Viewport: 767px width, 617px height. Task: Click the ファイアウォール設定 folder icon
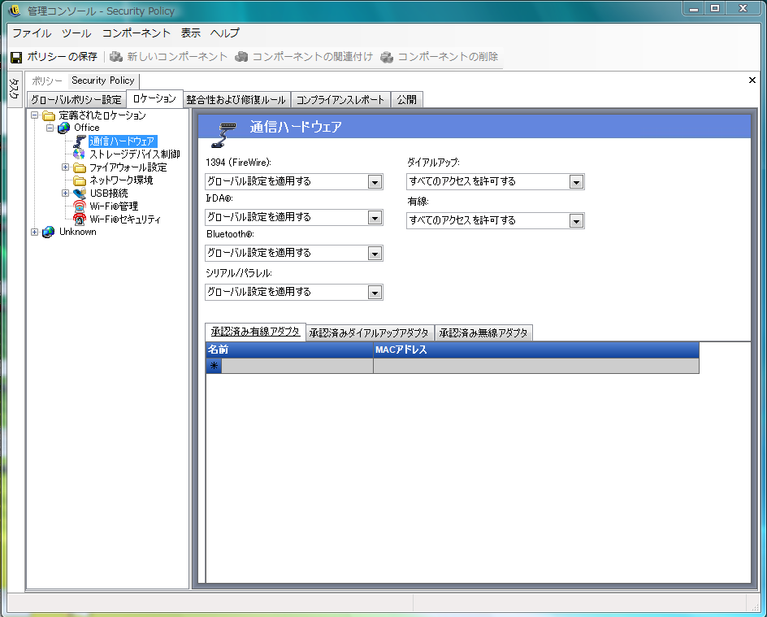point(80,167)
